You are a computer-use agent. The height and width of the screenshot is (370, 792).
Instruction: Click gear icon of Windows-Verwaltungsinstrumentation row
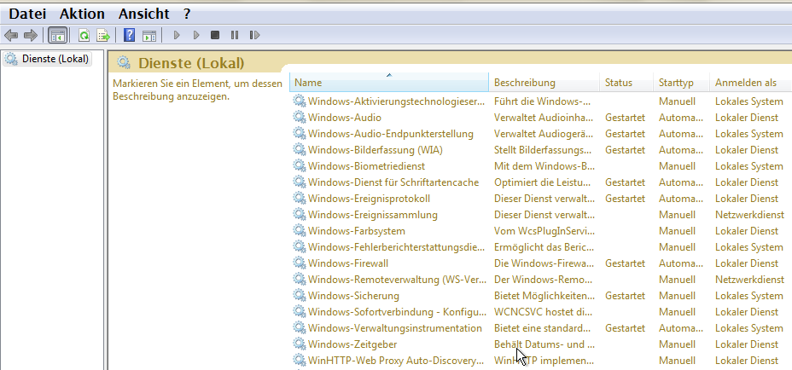(x=300, y=327)
